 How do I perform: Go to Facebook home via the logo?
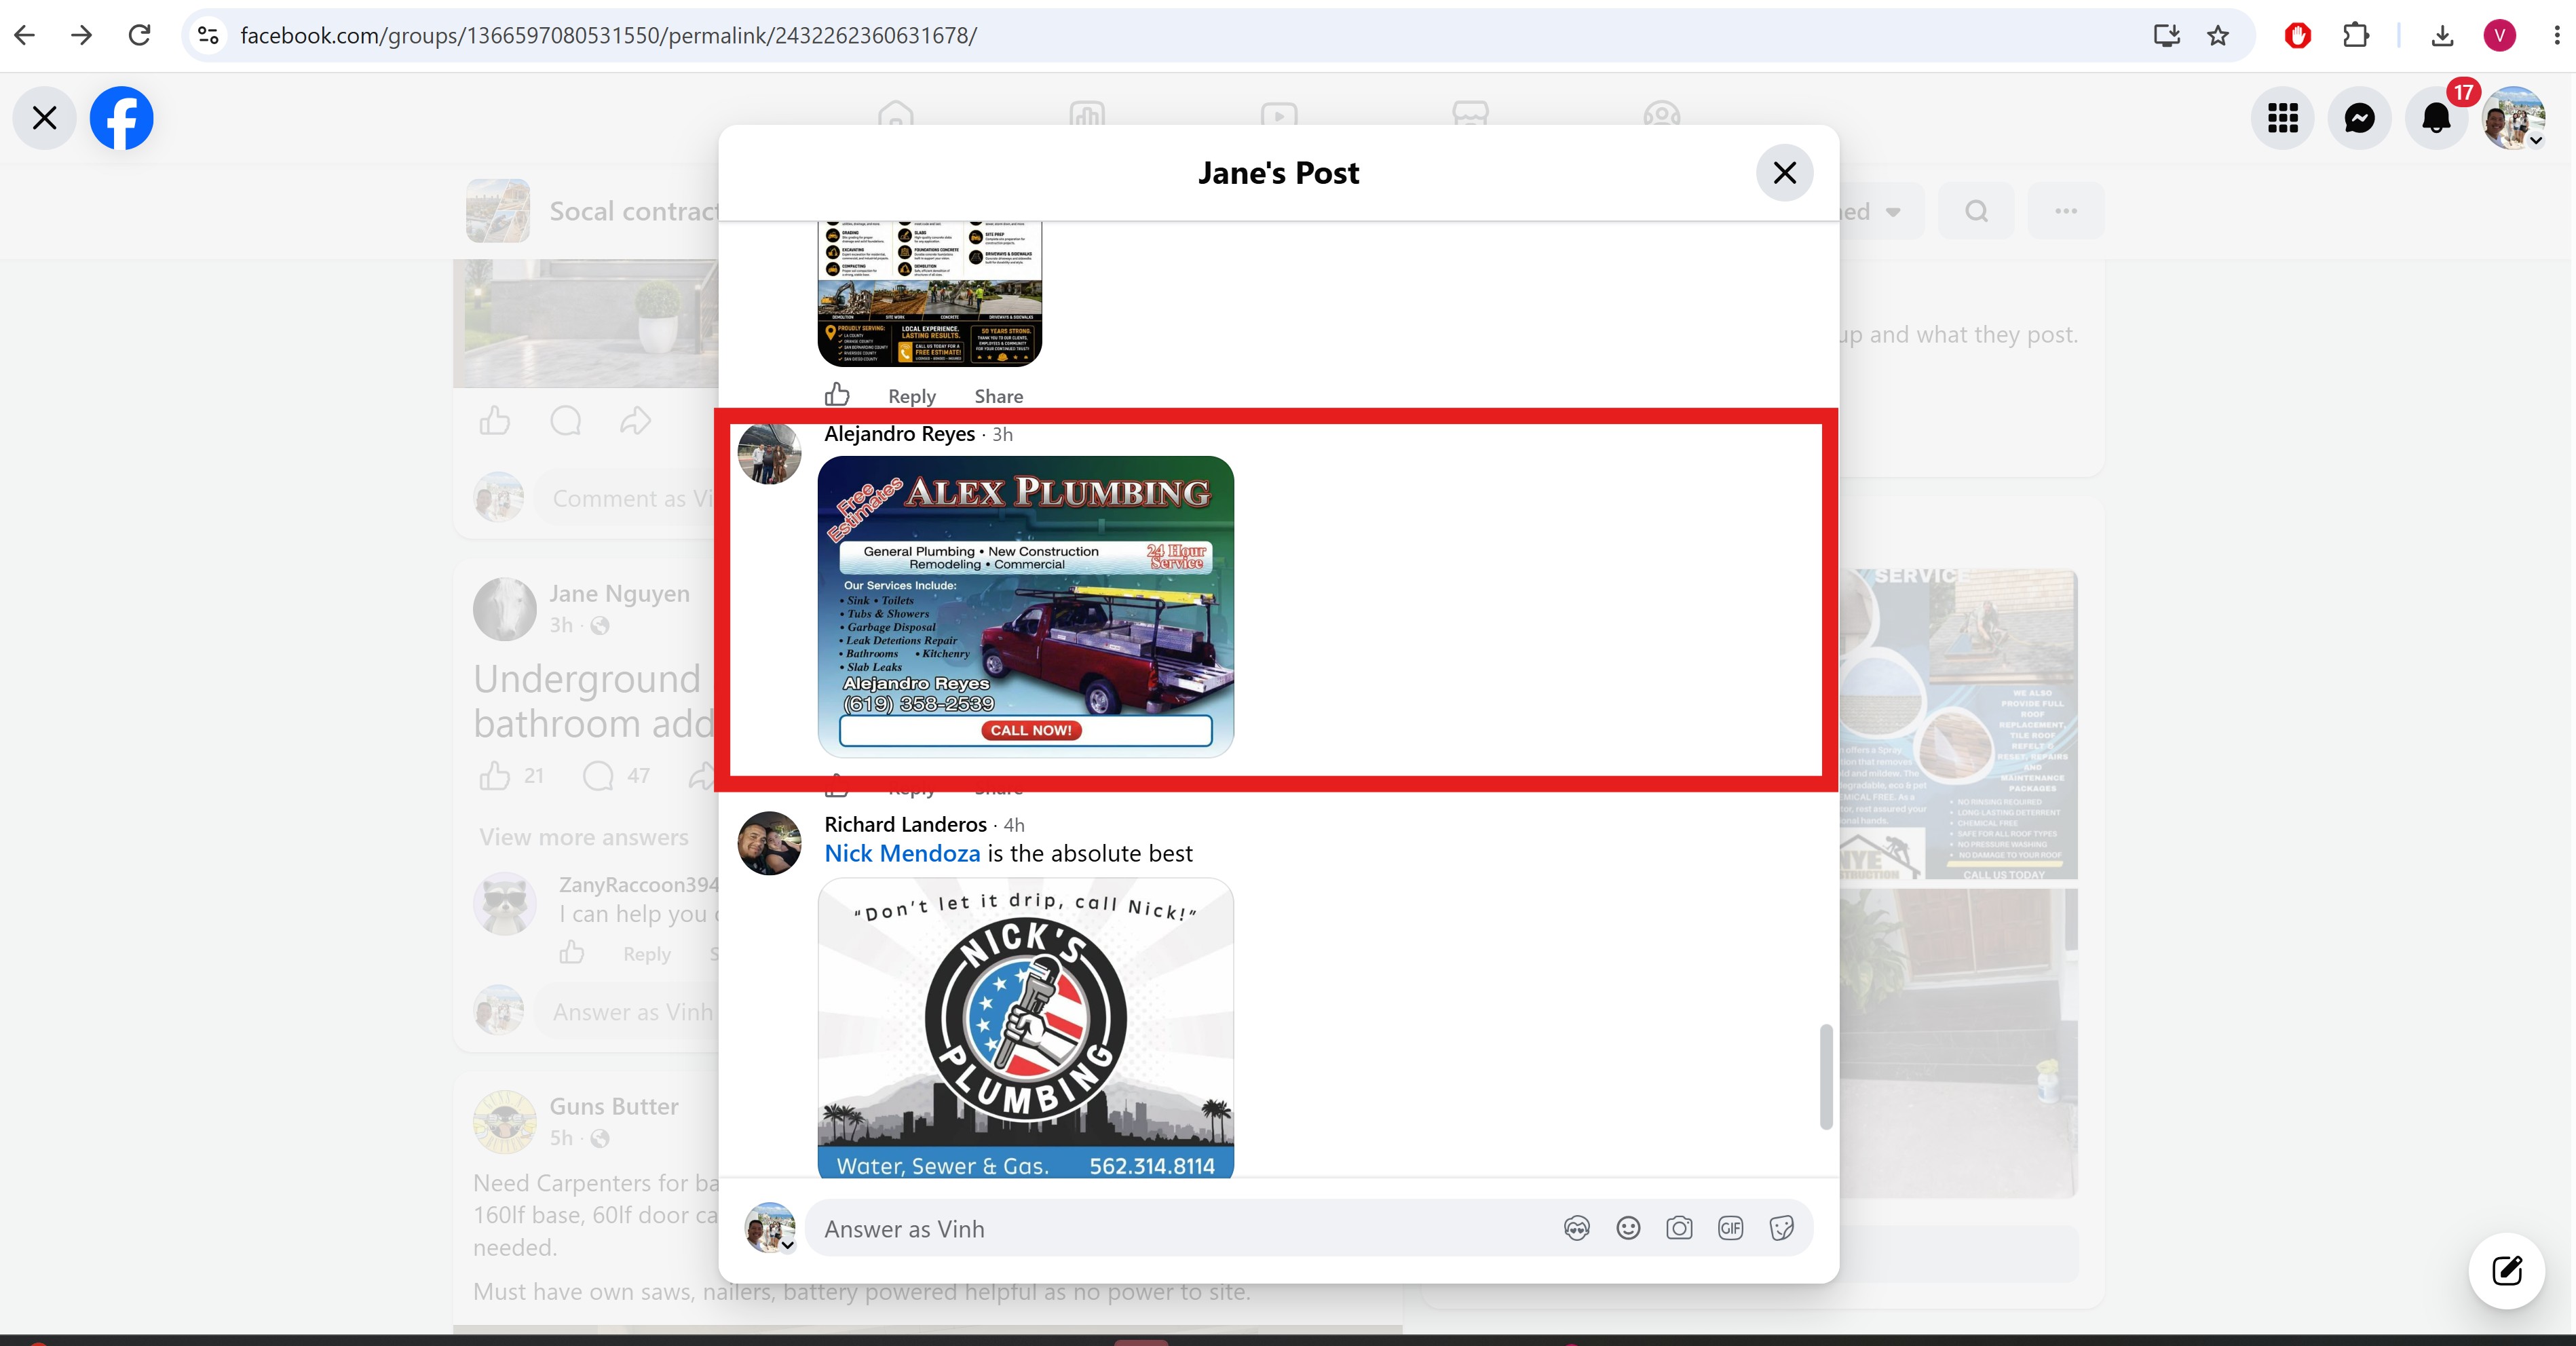[x=122, y=118]
